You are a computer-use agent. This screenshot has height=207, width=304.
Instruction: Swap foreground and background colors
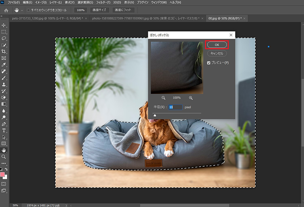tap(6, 169)
